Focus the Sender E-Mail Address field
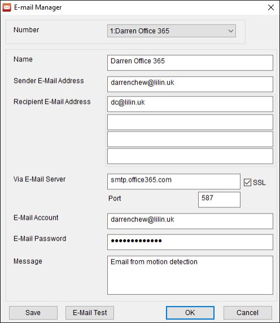280x323 pixels. click(x=190, y=84)
